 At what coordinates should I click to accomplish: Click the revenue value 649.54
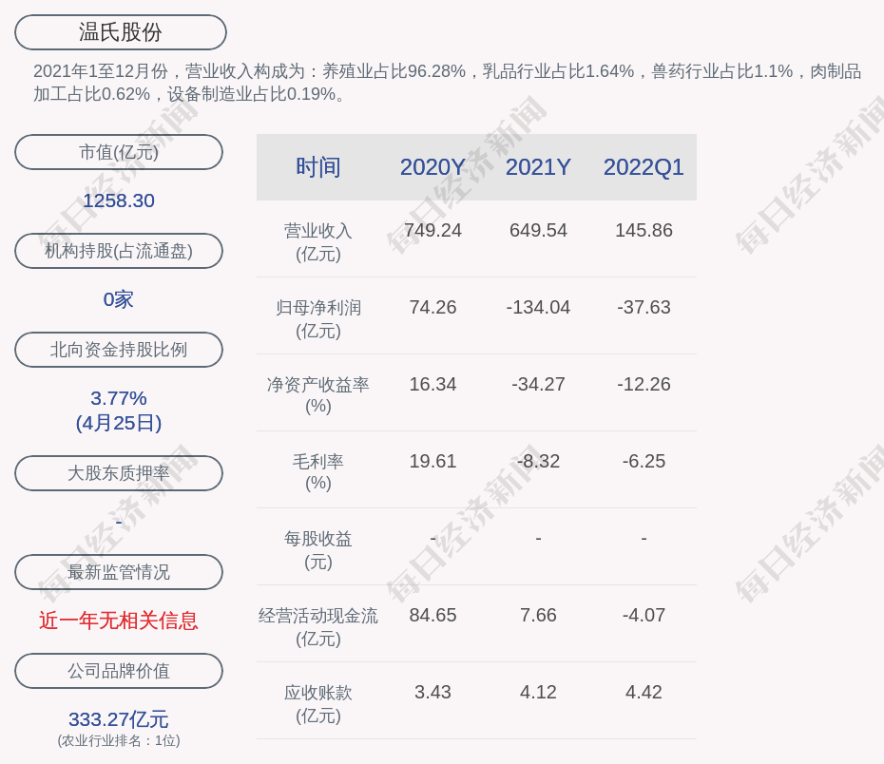[538, 231]
